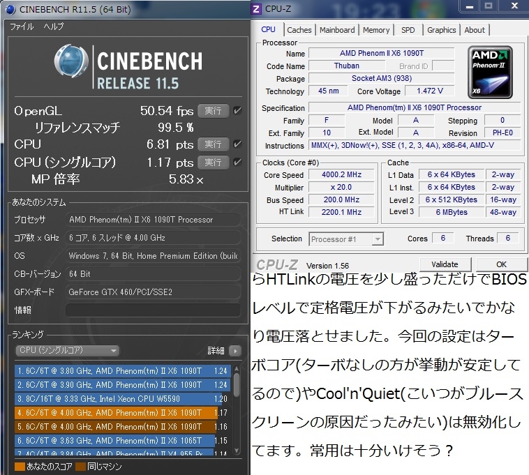Click the Cinebench title bar sphere icon
The width and height of the screenshot is (529, 475).
click(x=10, y=10)
